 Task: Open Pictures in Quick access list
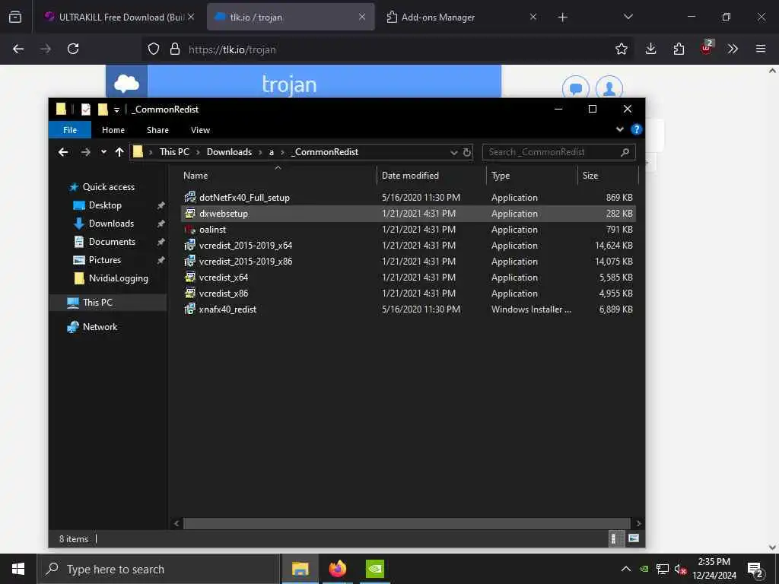[104, 260]
